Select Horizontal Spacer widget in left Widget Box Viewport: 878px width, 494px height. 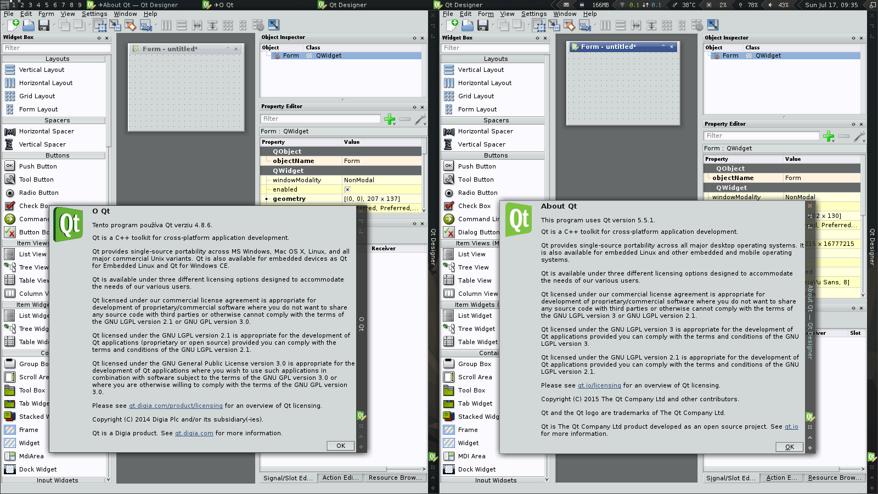(54, 131)
